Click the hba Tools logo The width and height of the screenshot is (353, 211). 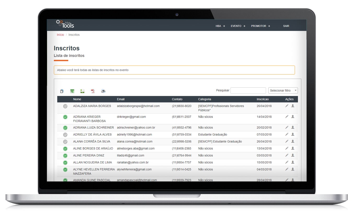[65, 24]
